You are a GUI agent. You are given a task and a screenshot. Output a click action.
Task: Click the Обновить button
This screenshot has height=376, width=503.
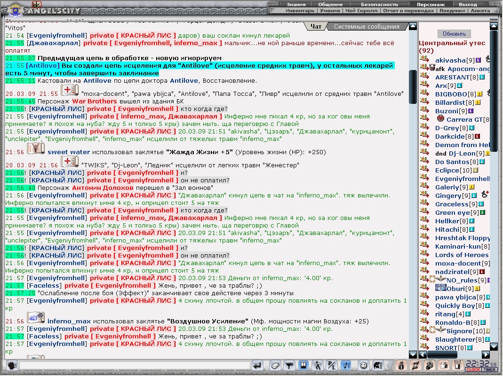454,34
